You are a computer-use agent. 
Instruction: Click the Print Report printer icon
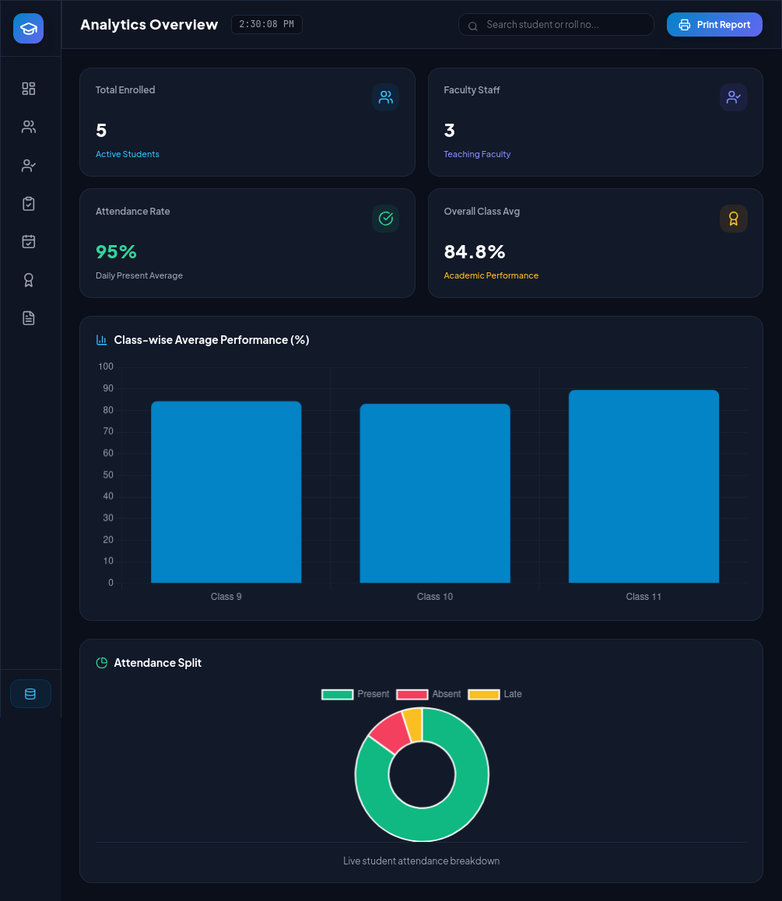pos(684,25)
